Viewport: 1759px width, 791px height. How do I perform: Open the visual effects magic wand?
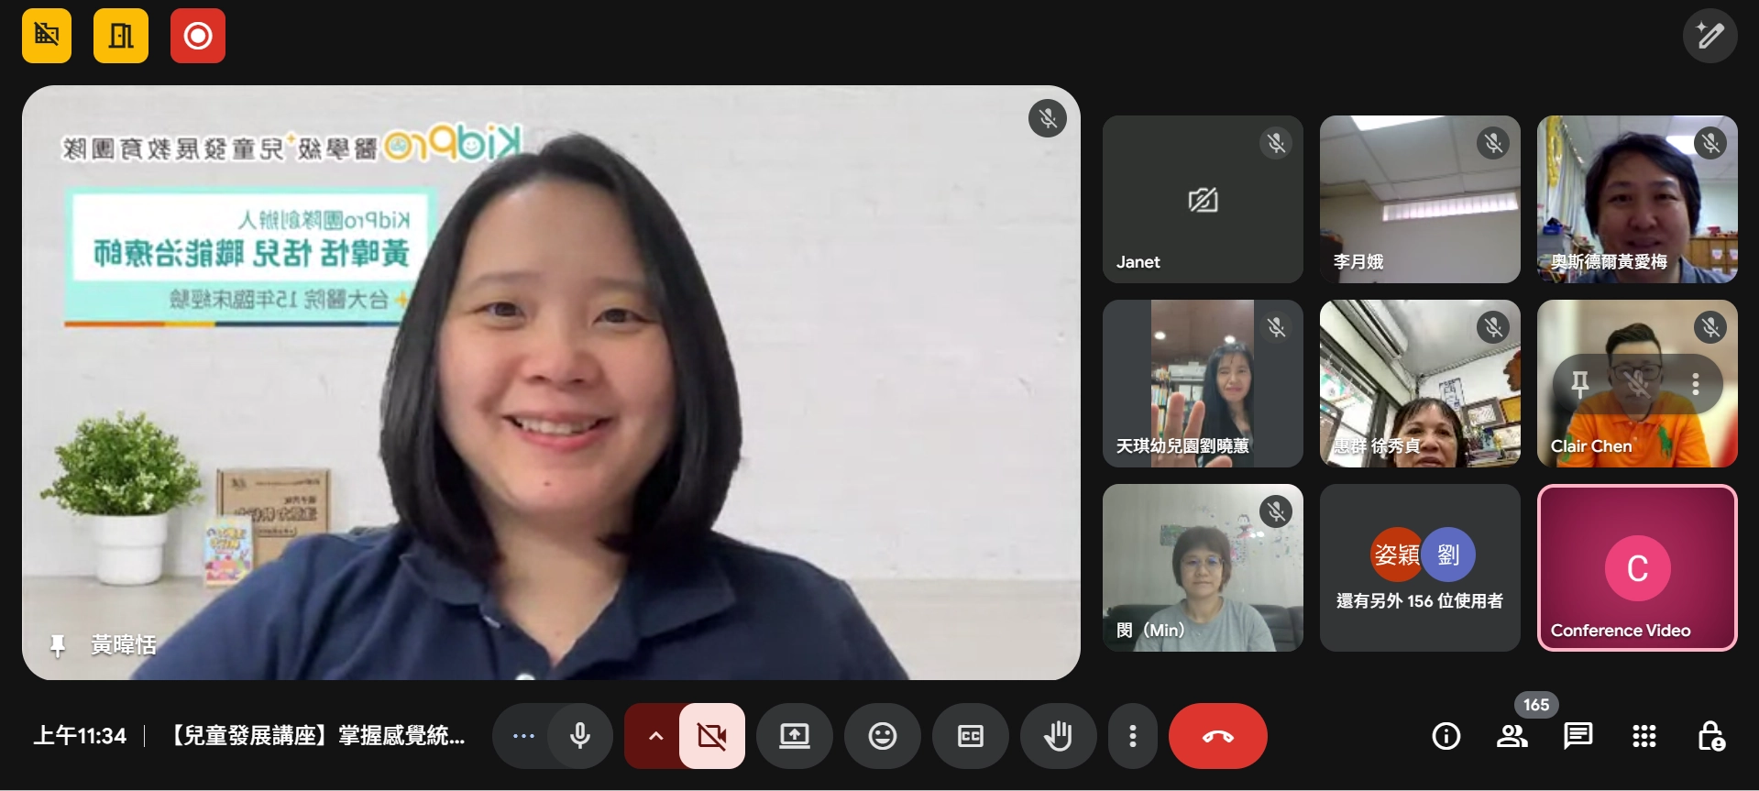[1710, 36]
